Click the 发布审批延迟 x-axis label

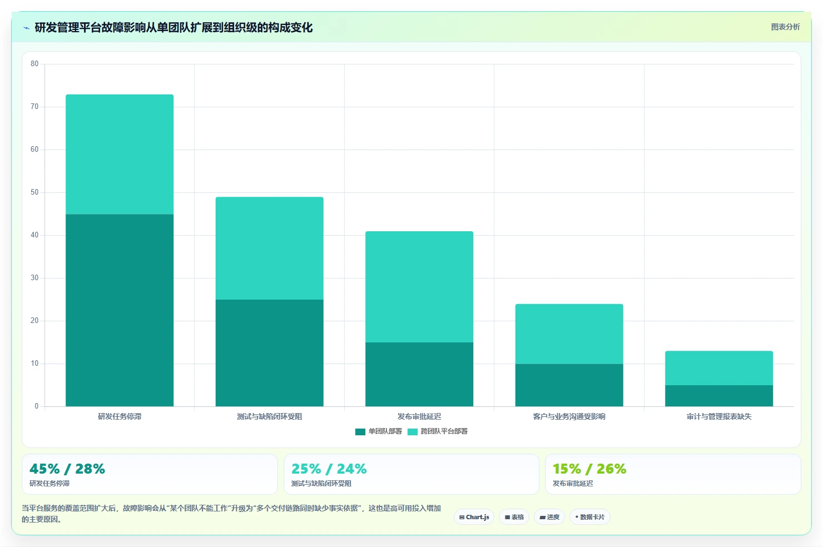419,416
